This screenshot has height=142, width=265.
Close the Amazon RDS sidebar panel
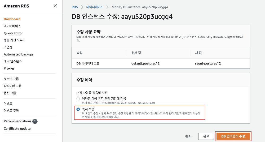coord(55,6)
